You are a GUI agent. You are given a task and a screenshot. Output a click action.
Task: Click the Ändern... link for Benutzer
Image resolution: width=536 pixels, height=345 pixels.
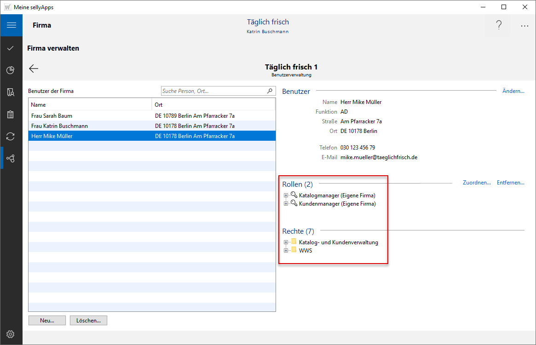(x=513, y=91)
